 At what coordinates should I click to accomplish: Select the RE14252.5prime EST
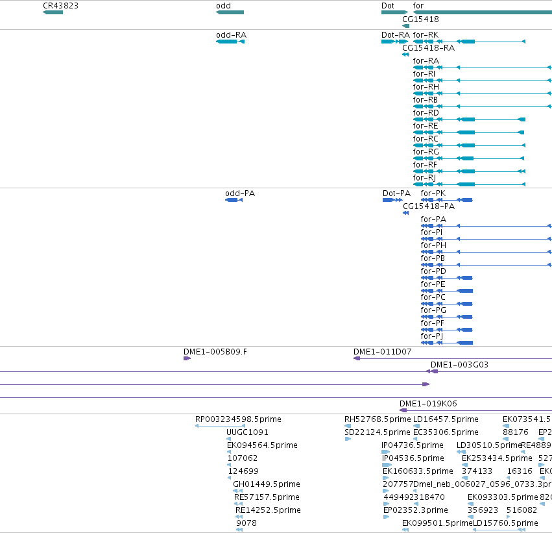coord(239,517)
